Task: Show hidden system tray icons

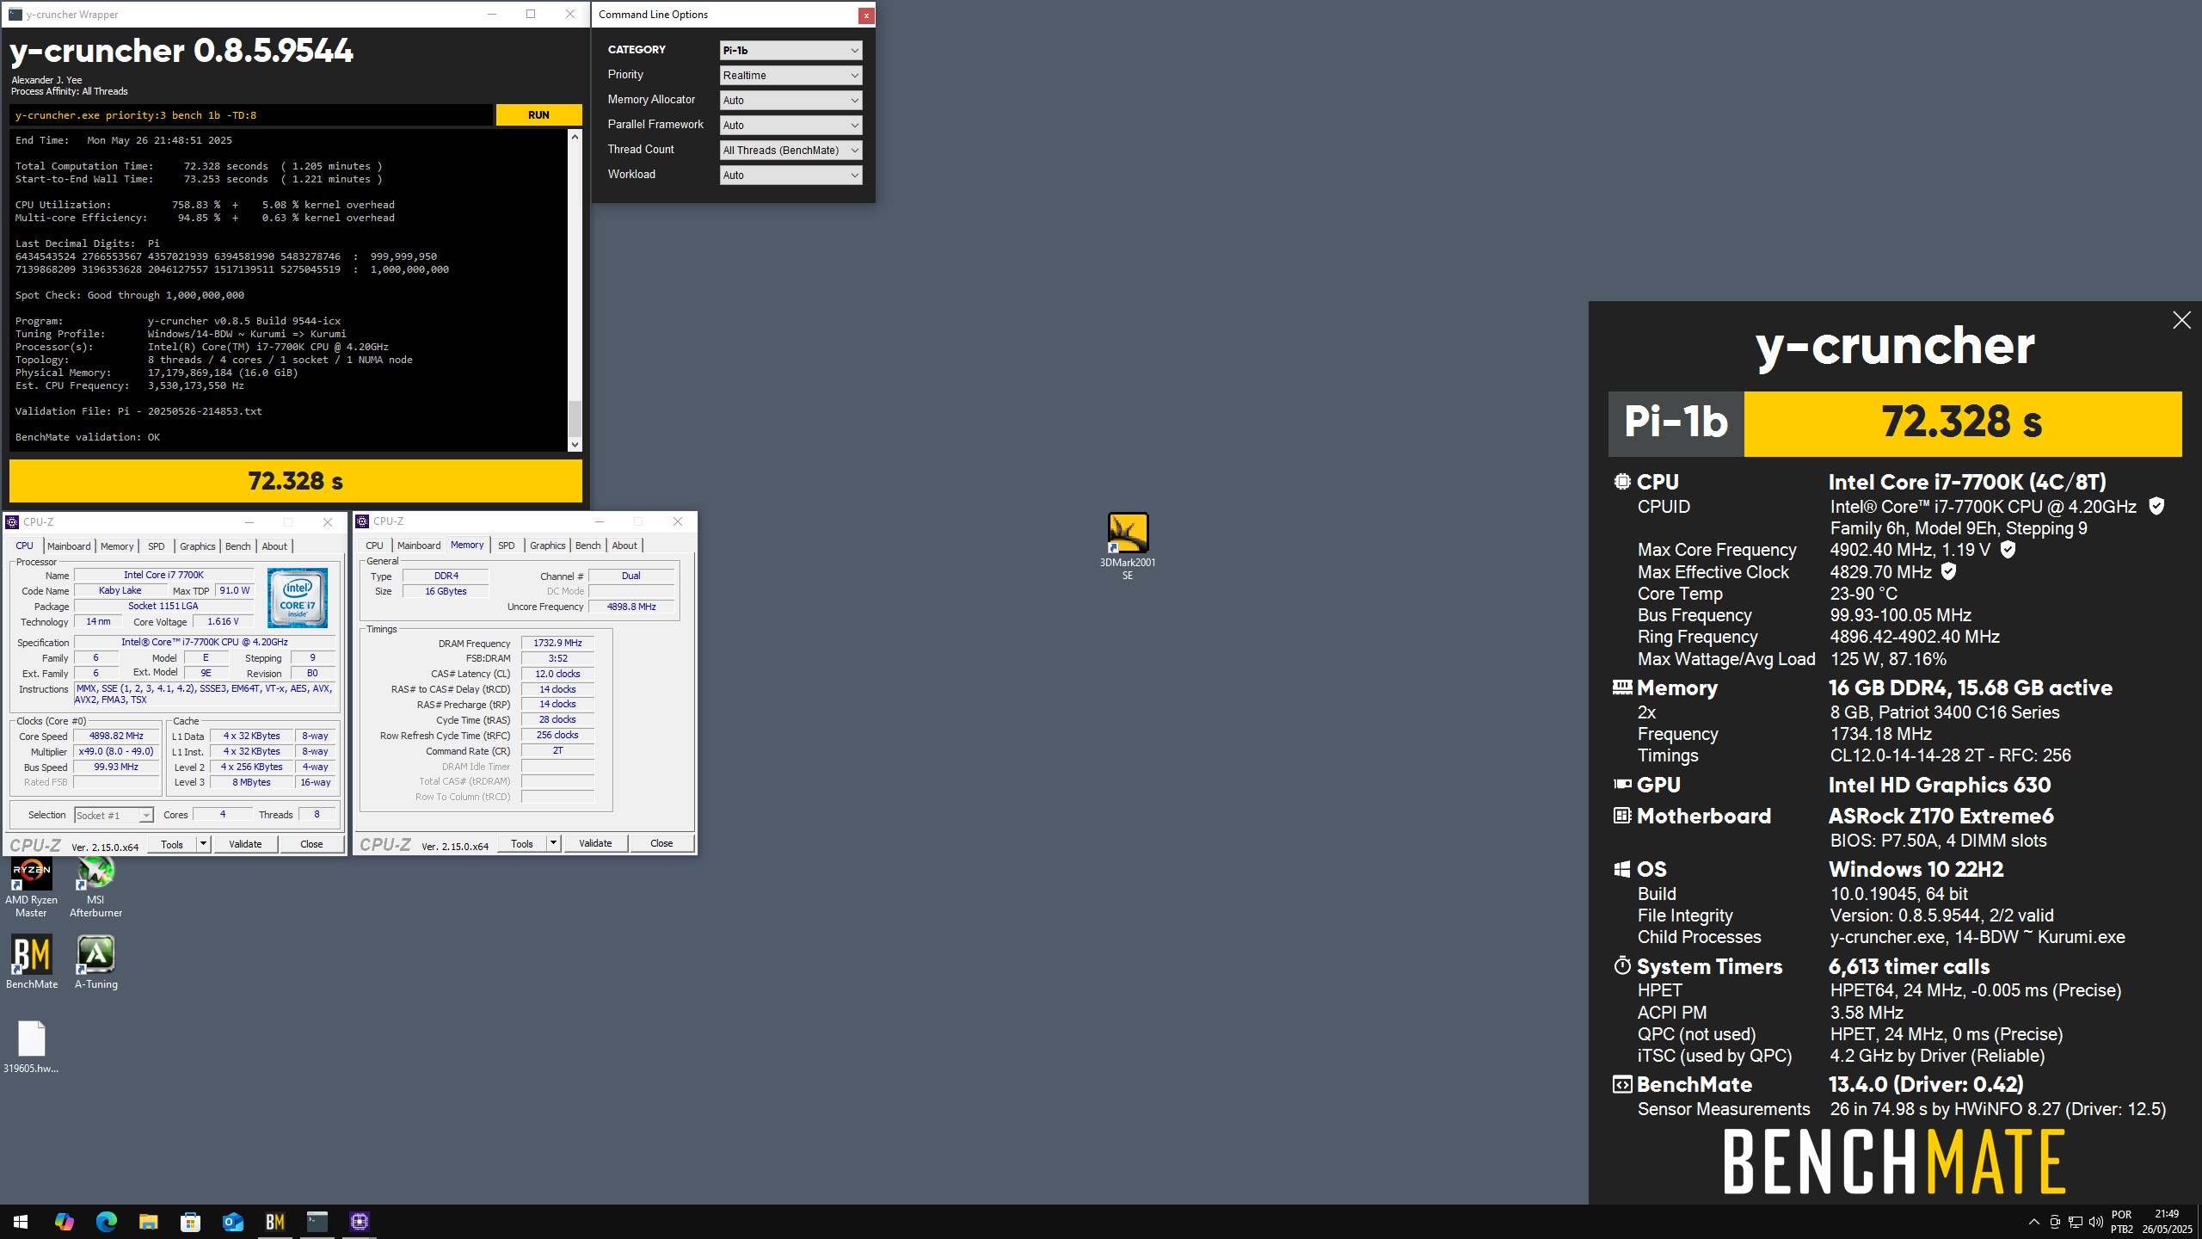Action: pos(2033,1222)
